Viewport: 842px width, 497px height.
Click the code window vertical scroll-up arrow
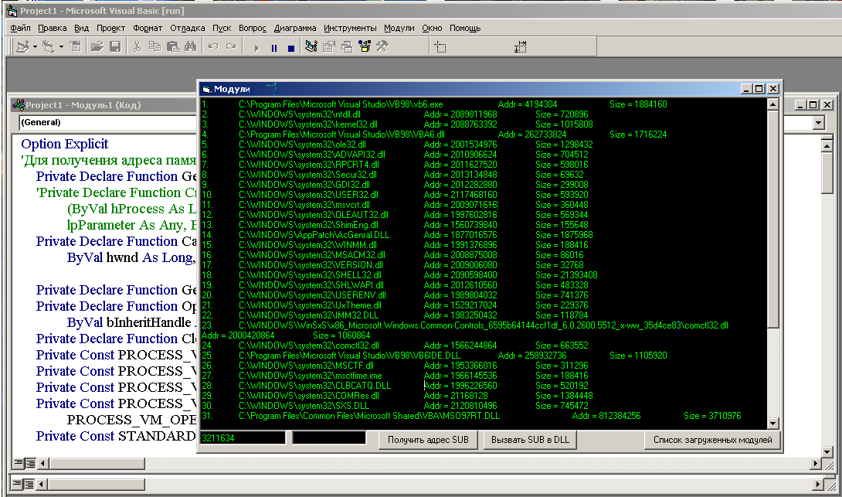[x=827, y=145]
